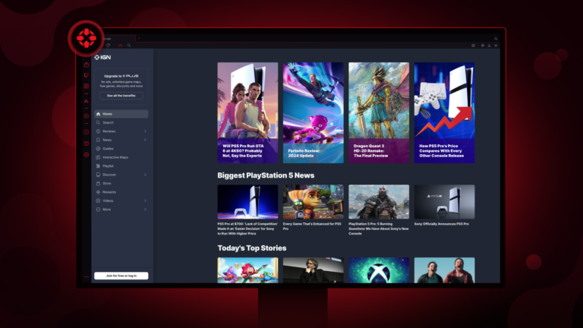Open the colorful cartoon characters story thumbnail
This screenshot has width=583, height=328.
(x=247, y=270)
